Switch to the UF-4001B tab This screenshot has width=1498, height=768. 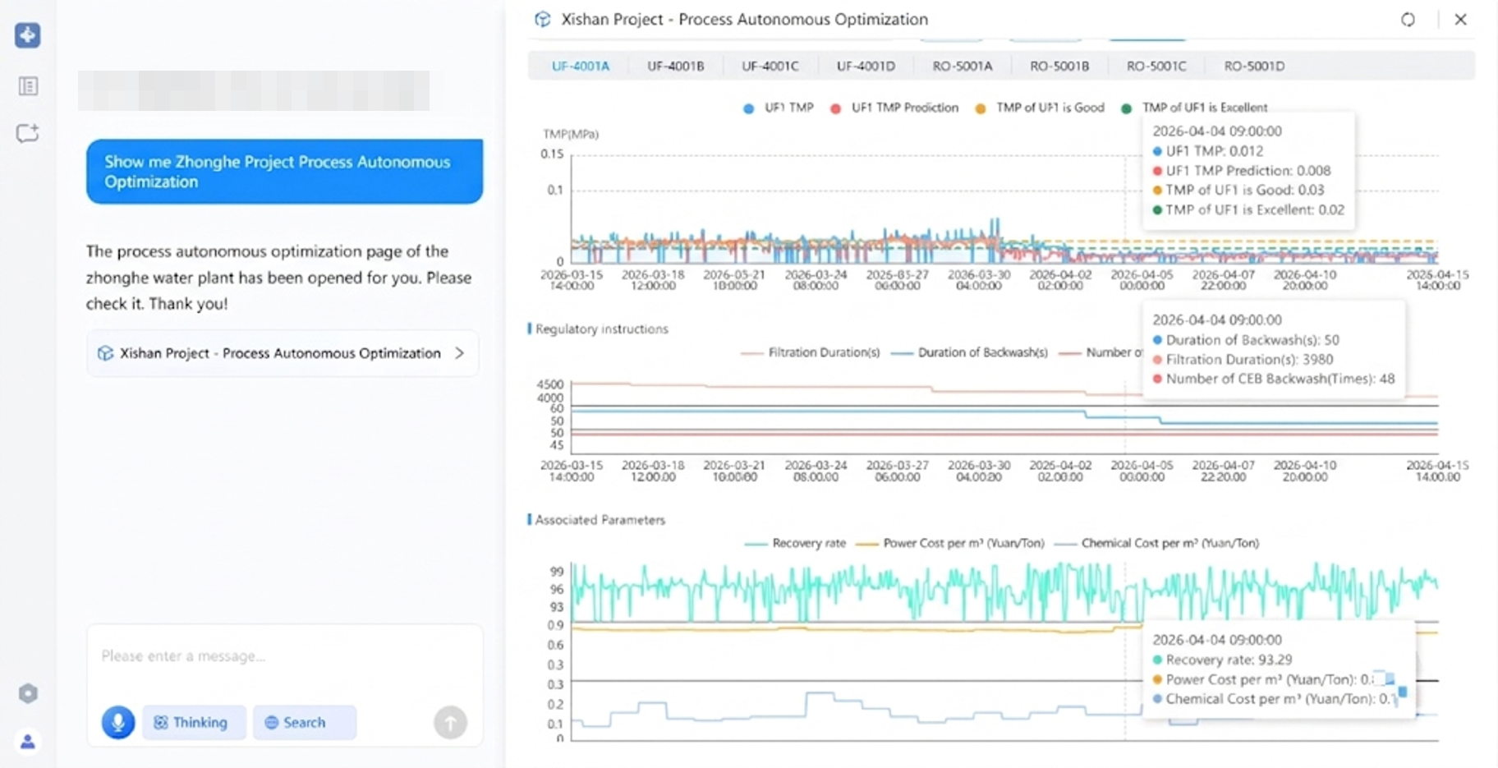675,67
